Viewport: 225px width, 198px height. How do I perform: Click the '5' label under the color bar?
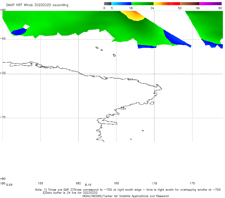(112, 8)
